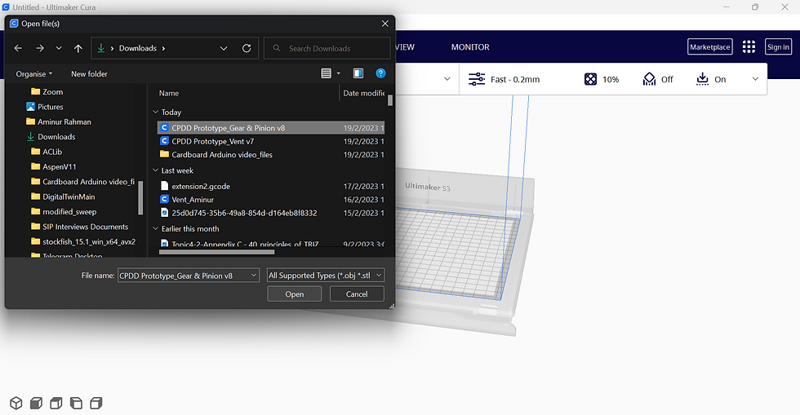Open recent locations dropdown arrow
This screenshot has height=415, width=800.
click(59, 48)
